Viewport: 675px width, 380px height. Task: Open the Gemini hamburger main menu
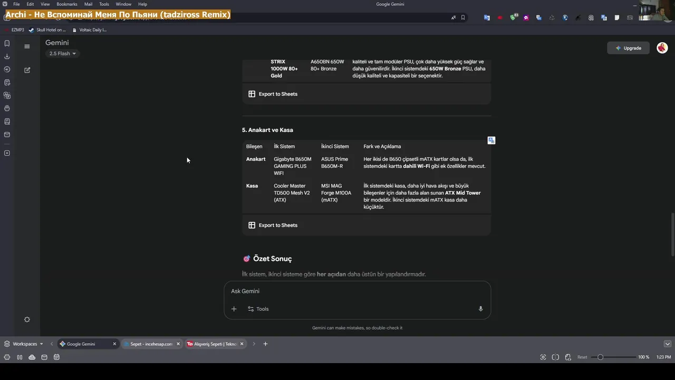(x=27, y=46)
